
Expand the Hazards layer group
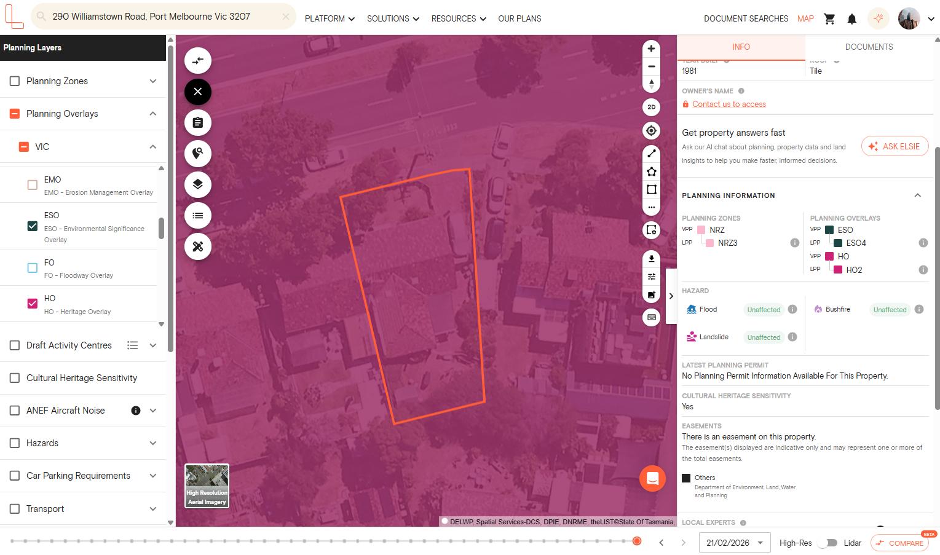point(153,443)
